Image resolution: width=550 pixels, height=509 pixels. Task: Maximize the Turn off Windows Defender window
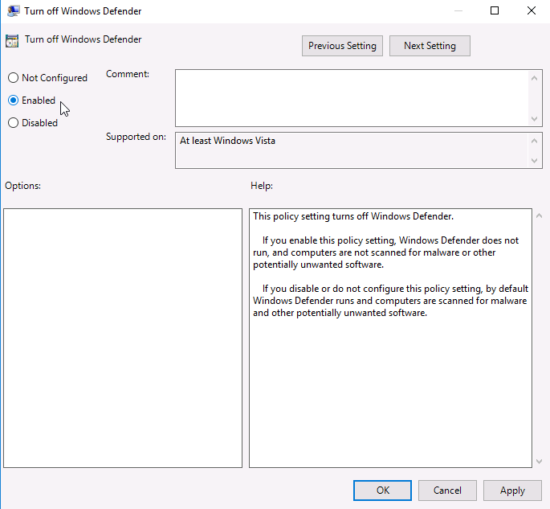click(495, 11)
